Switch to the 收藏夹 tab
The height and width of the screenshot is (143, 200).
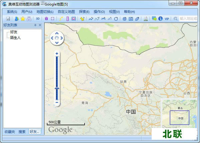coord(9,132)
